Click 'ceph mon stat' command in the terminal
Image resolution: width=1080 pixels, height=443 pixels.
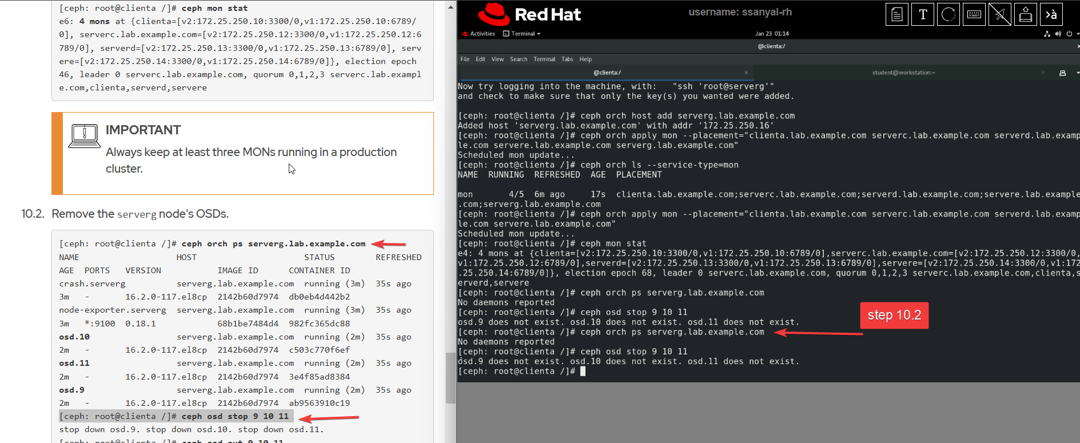[x=613, y=244]
